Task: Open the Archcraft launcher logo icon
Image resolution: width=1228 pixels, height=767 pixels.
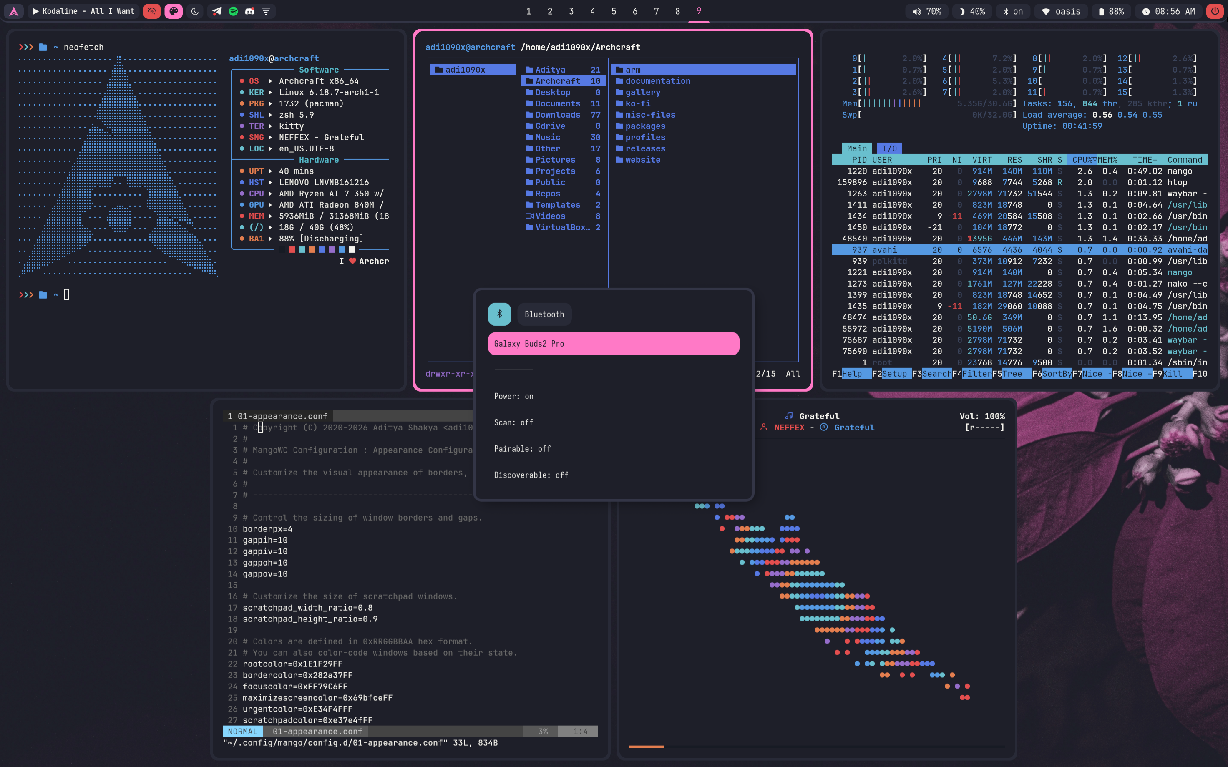Action: pyautogui.click(x=14, y=11)
